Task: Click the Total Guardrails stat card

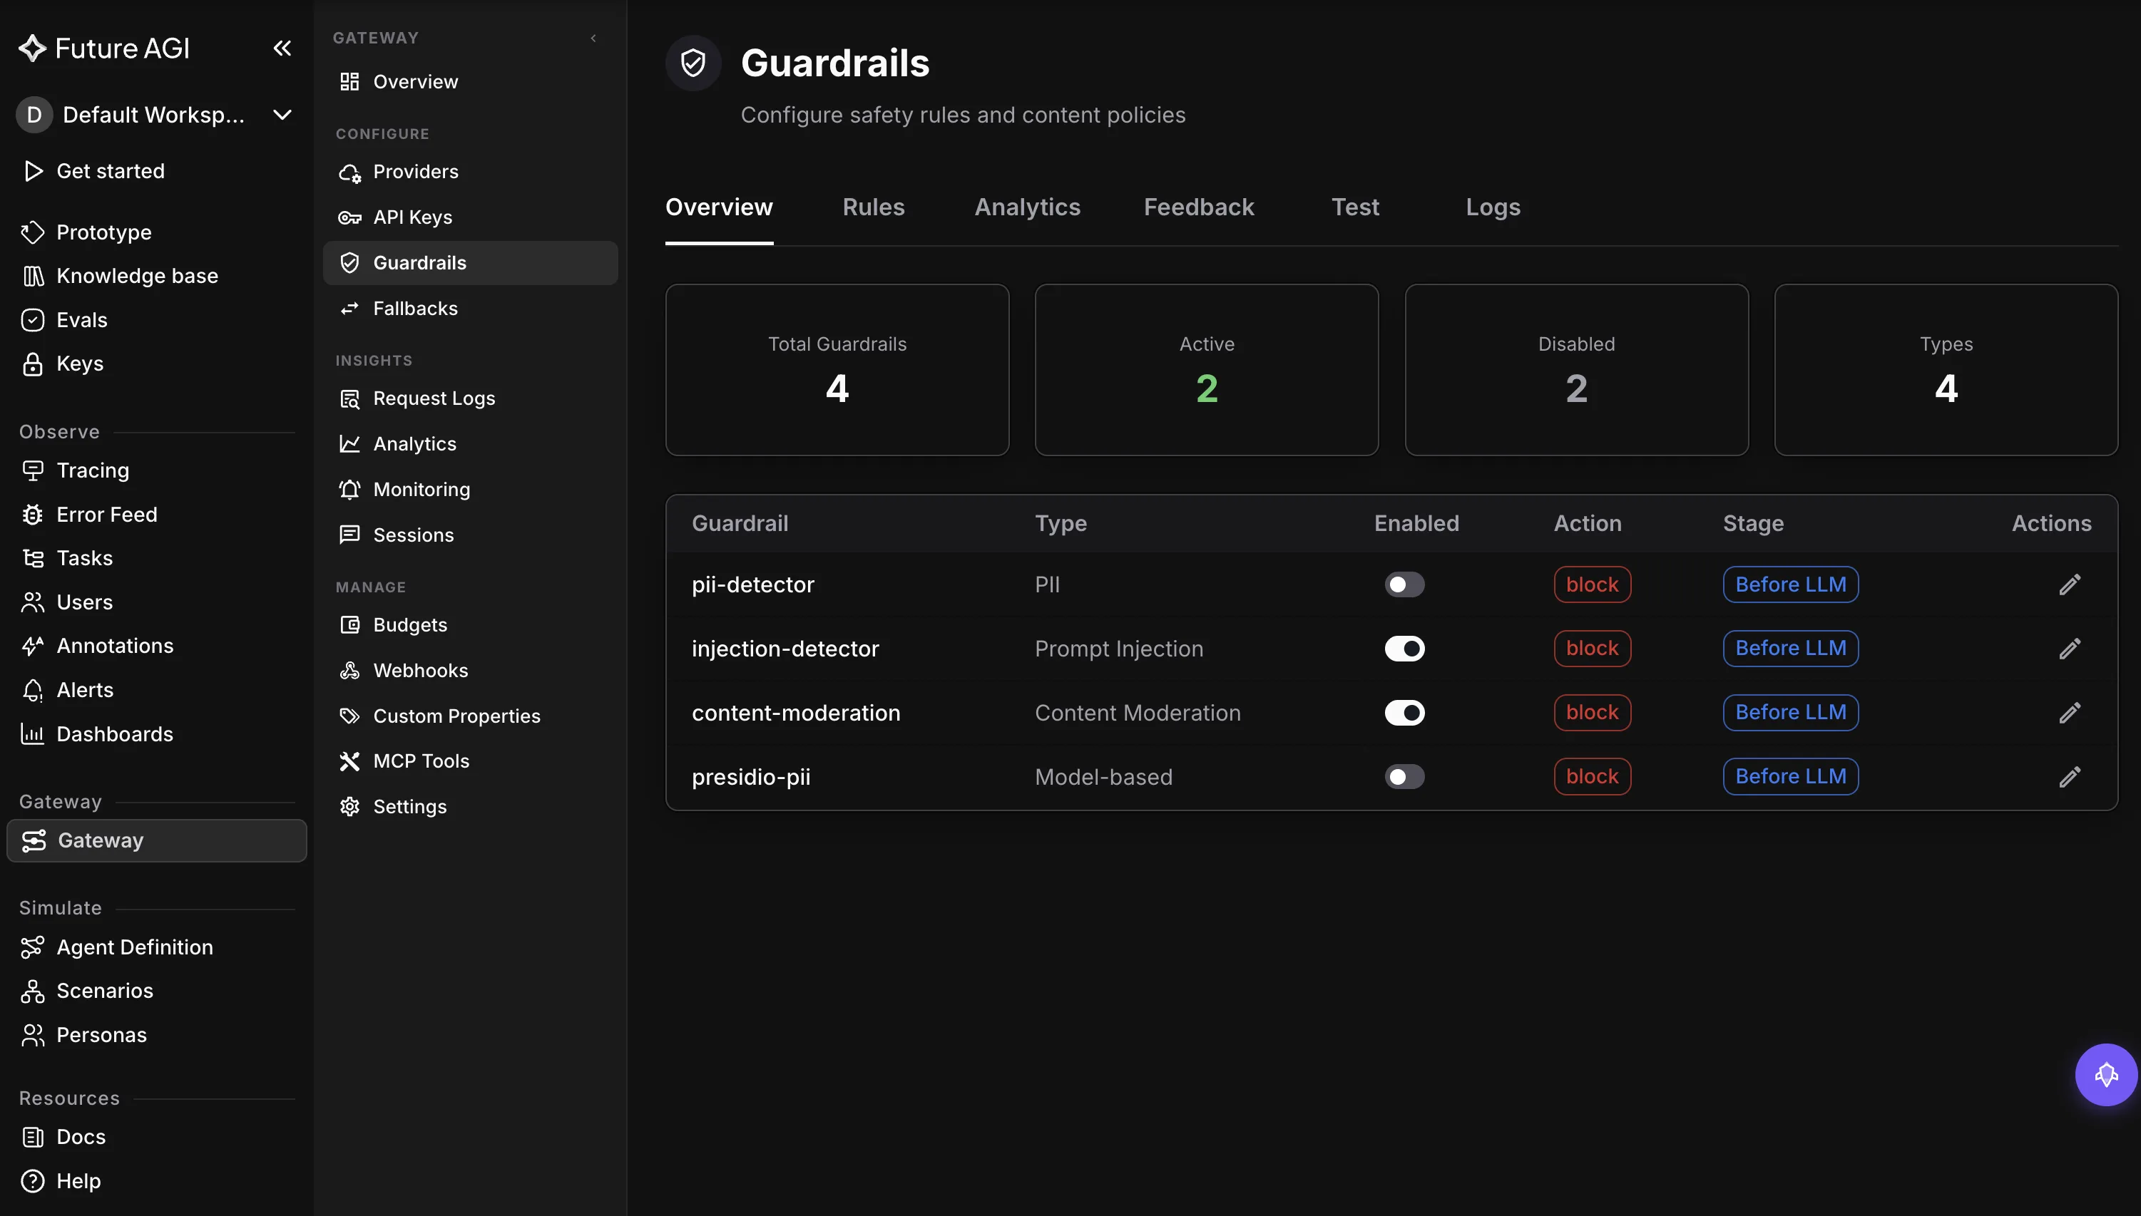Action: click(x=837, y=370)
